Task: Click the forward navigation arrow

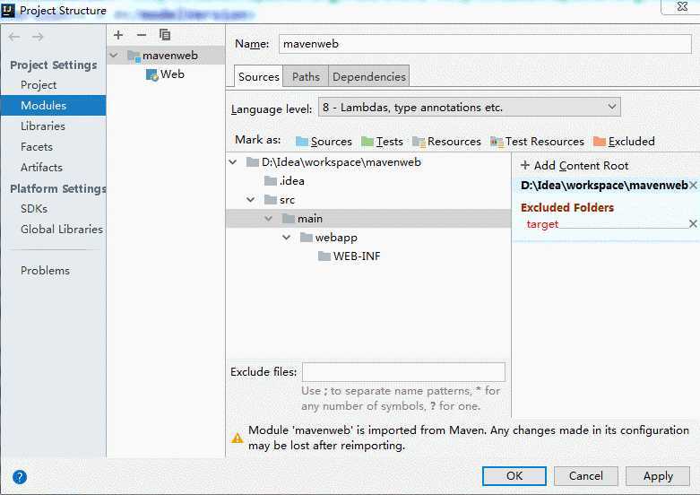Action: pyautogui.click(x=38, y=37)
